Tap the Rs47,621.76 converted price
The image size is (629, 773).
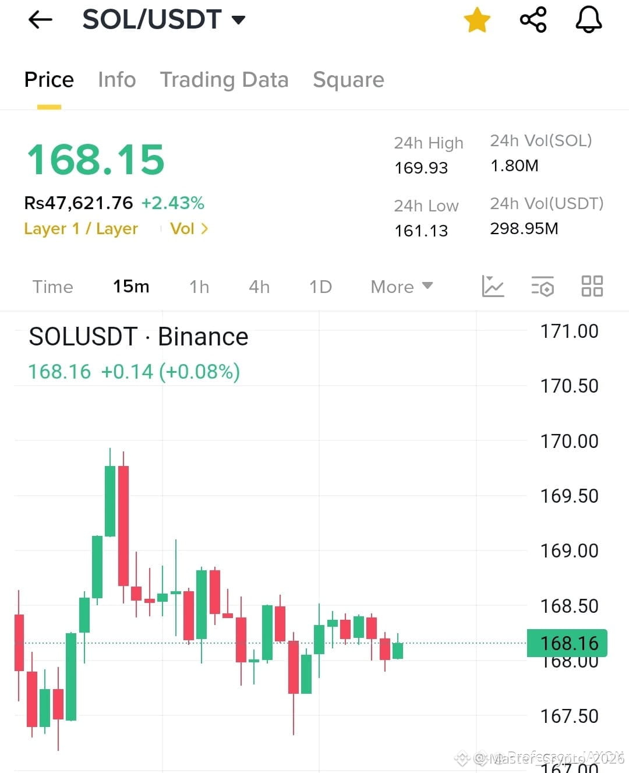[79, 203]
